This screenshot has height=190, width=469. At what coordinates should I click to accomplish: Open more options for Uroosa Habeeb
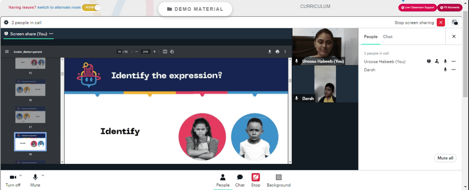click(454, 61)
